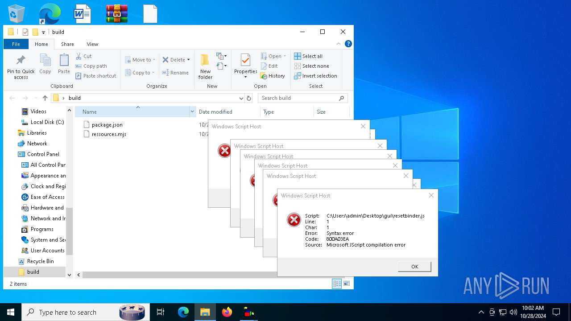This screenshot has width=571, height=321.
Task: Click the Edit button in the Open group
Action: pos(269,66)
